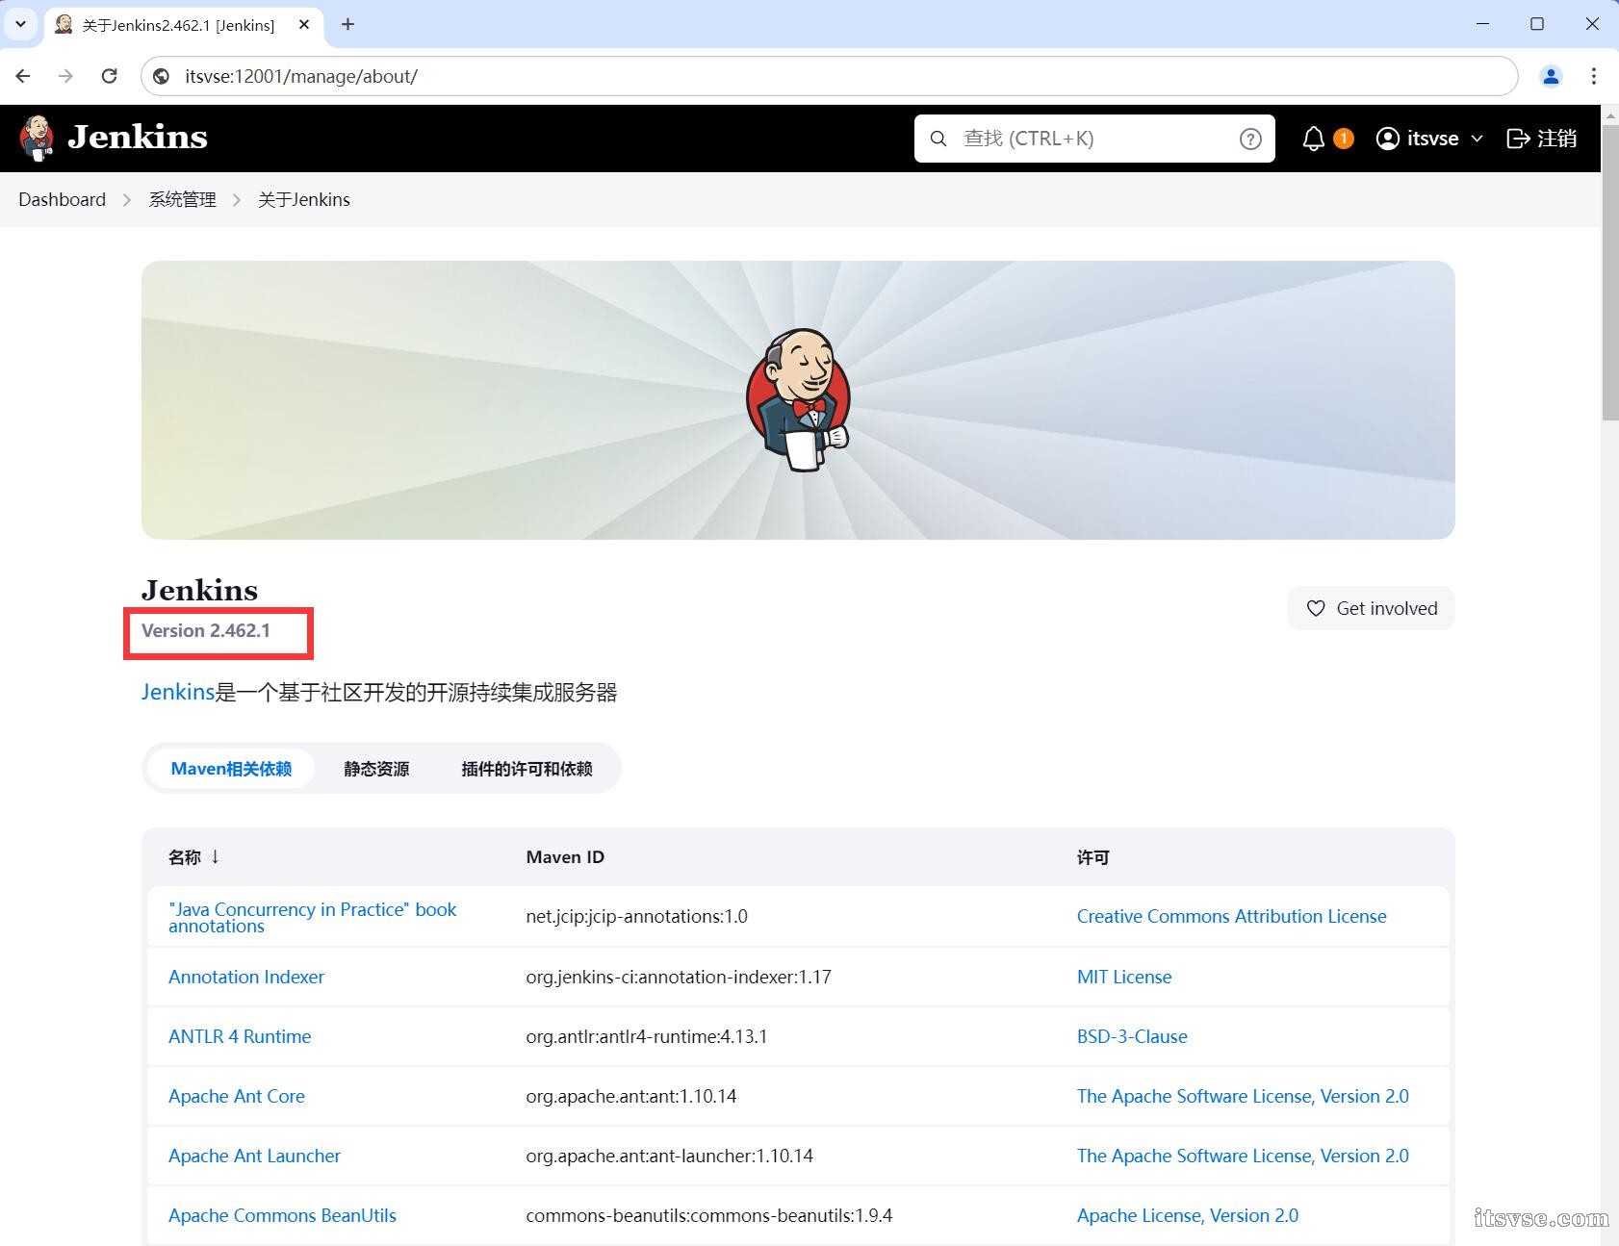Sort by 名称 column arrow
Screen dimensions: 1619x1246
pos(215,856)
